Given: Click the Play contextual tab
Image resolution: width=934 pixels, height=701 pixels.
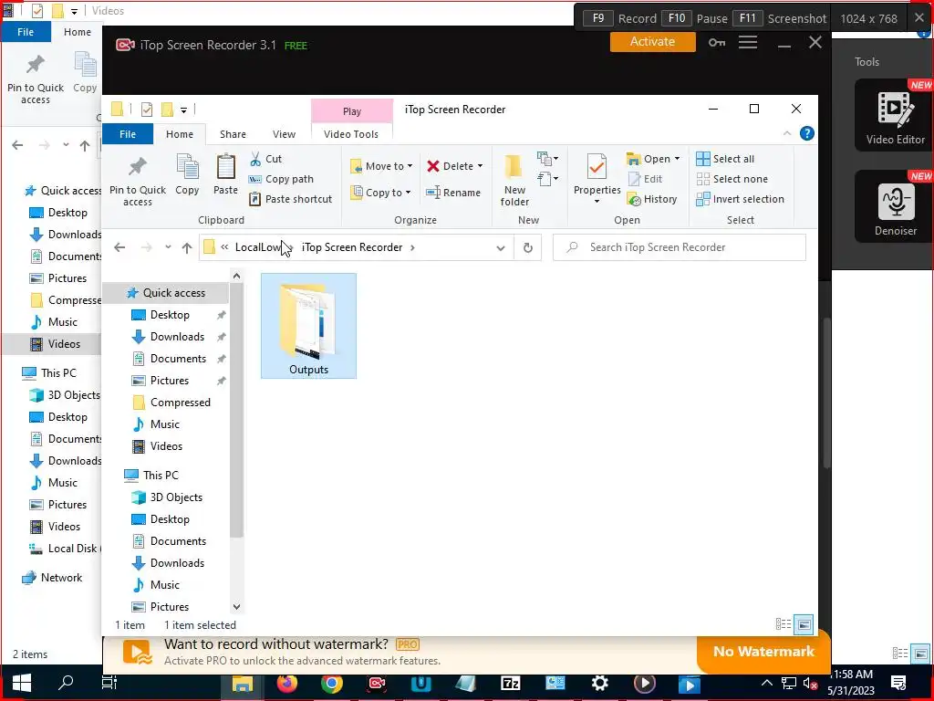Looking at the screenshot, I should (351, 111).
